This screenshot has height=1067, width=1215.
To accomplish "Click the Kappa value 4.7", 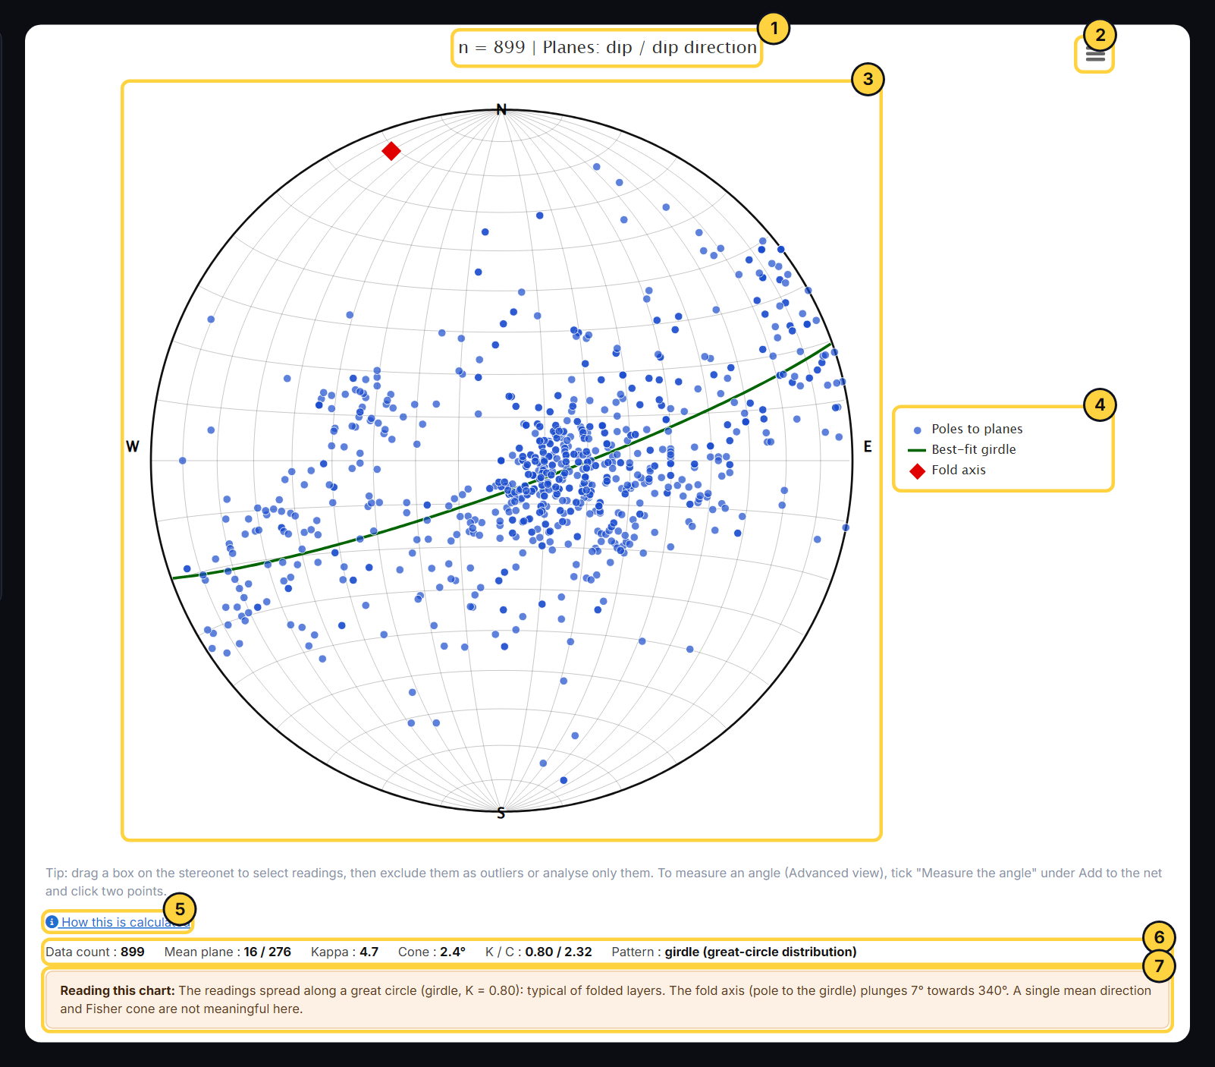I will point(369,952).
